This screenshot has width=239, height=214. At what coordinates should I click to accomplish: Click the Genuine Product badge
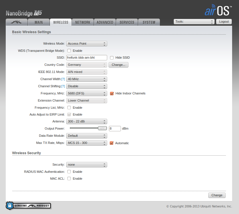pos(28,205)
